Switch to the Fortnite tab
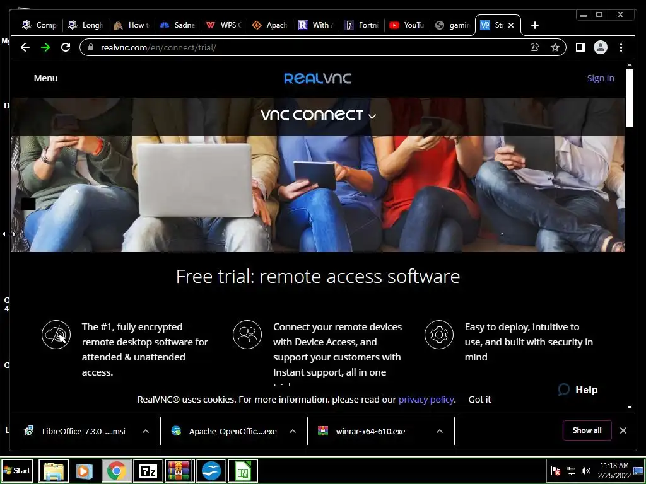 361,25
